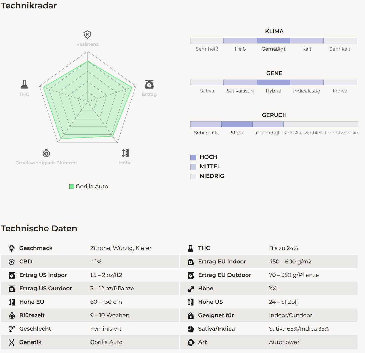Click the HOCH legend color swatch
This screenshot has height=353, width=365.
click(193, 157)
